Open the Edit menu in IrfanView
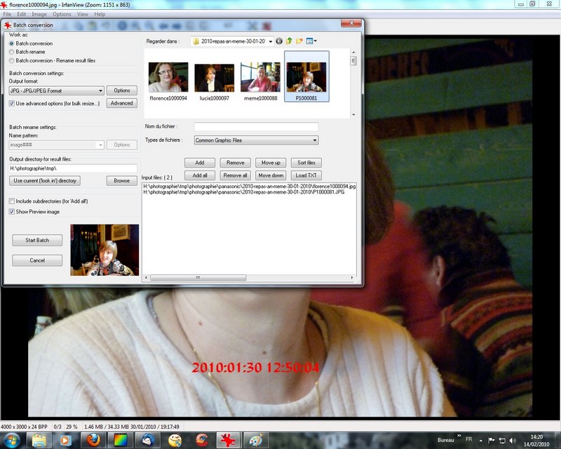This screenshot has width=561, height=449. (x=22, y=14)
